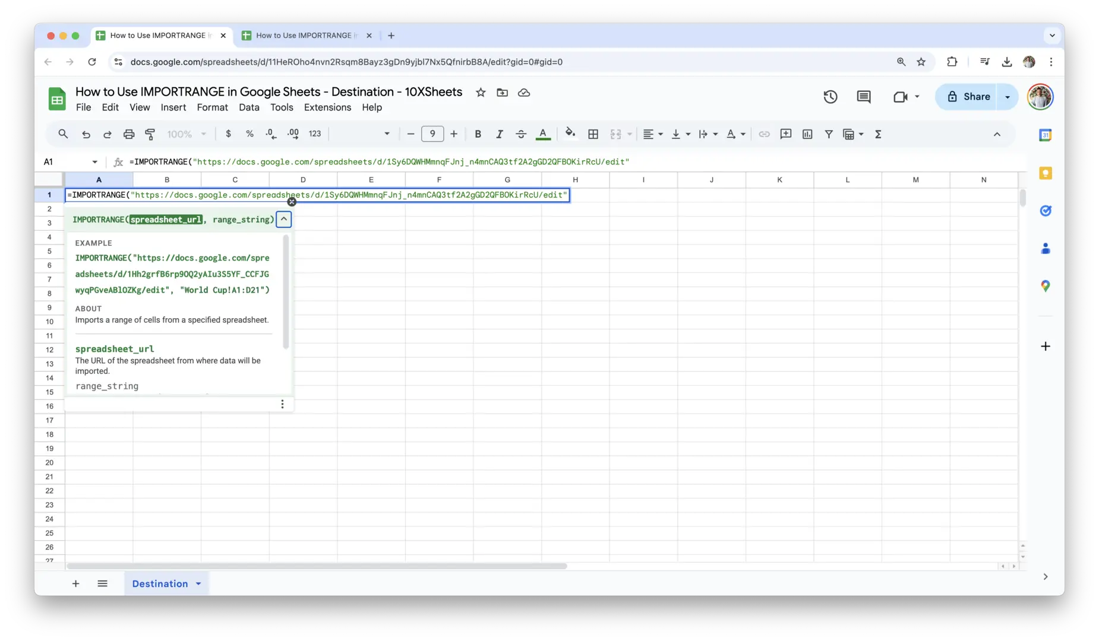Switch to the second browser tab
1099x641 pixels.
tap(304, 36)
